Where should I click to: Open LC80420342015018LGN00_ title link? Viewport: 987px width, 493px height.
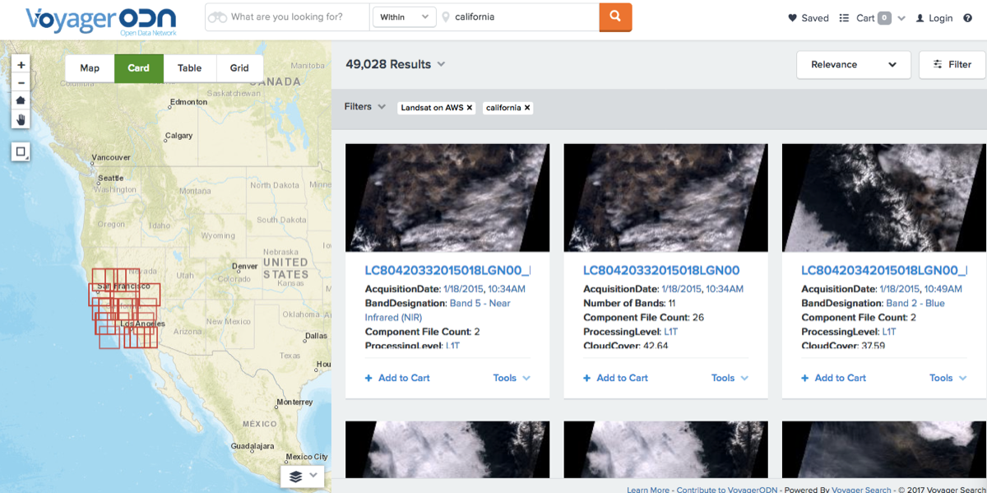[x=884, y=270]
